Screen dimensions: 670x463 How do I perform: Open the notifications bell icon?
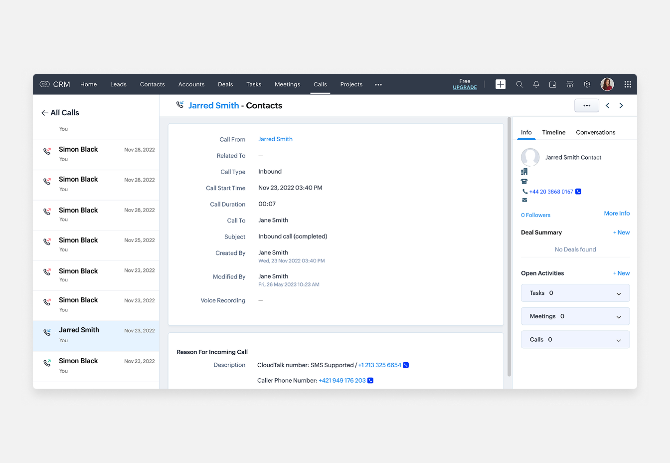[536, 84]
